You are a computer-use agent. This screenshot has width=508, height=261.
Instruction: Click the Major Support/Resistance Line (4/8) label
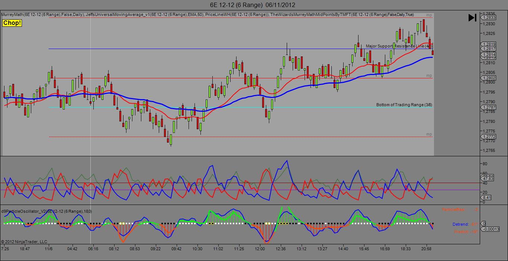point(399,46)
